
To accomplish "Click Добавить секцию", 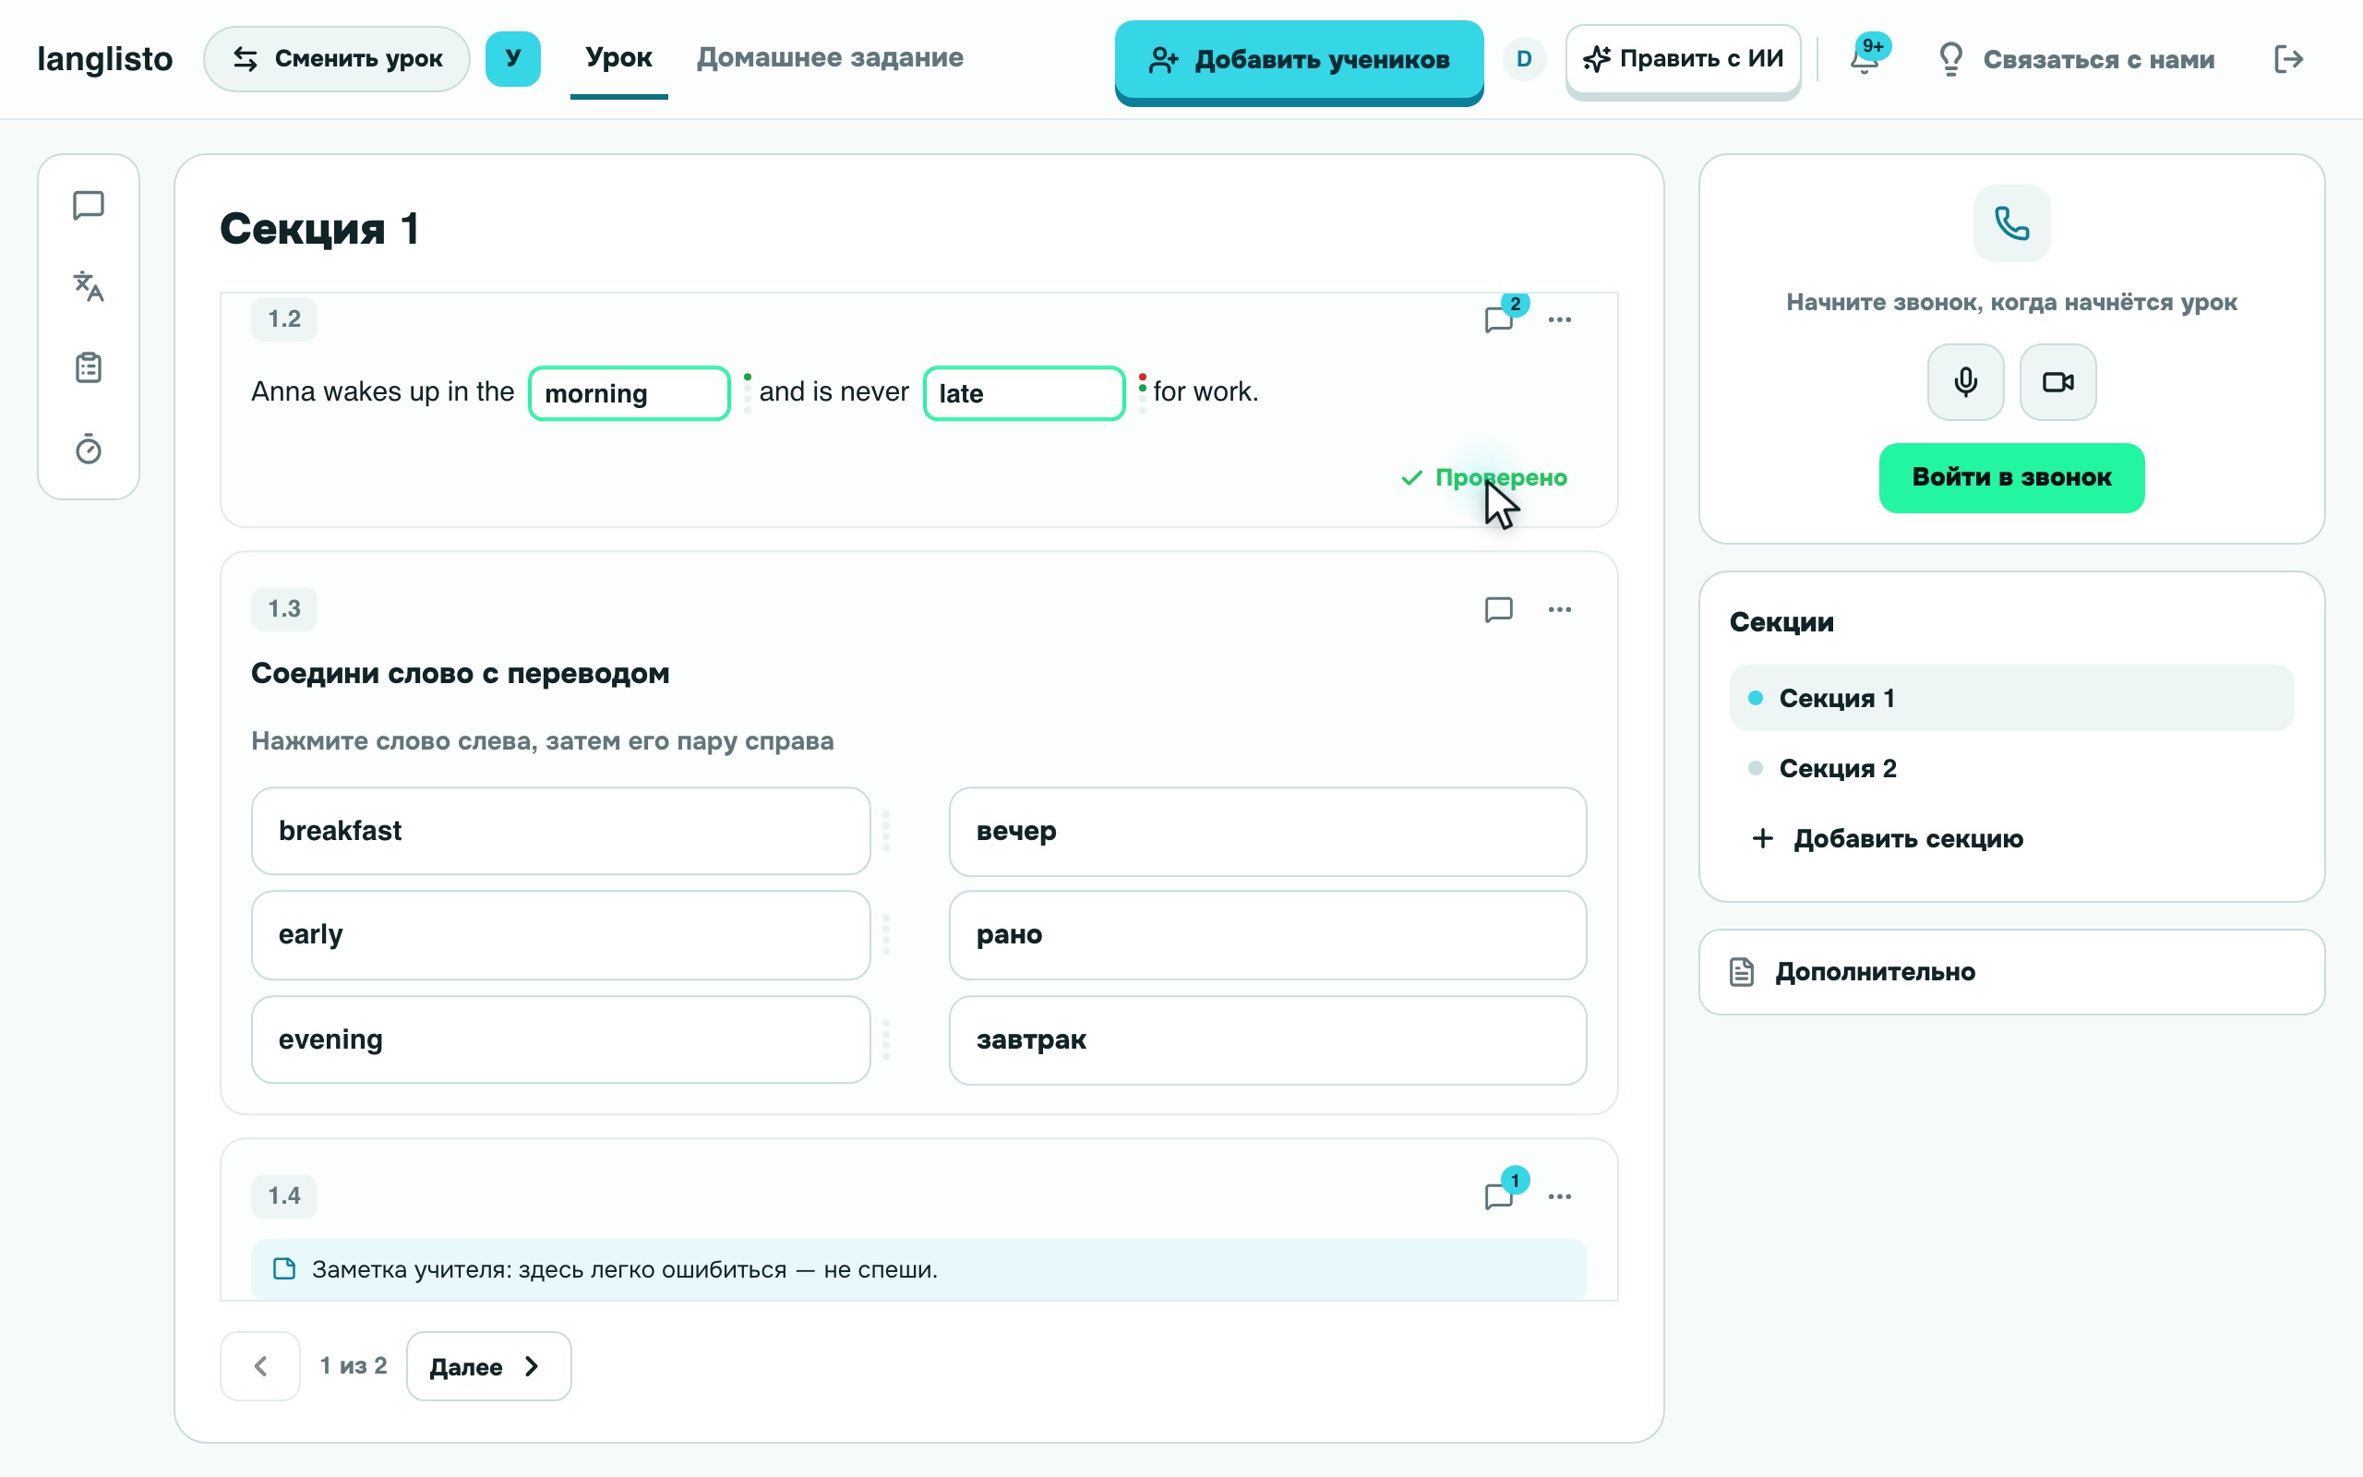I will [1889, 839].
